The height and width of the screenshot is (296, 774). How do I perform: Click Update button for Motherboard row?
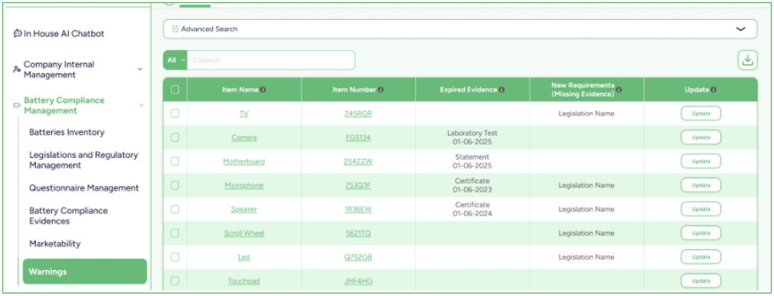click(701, 161)
